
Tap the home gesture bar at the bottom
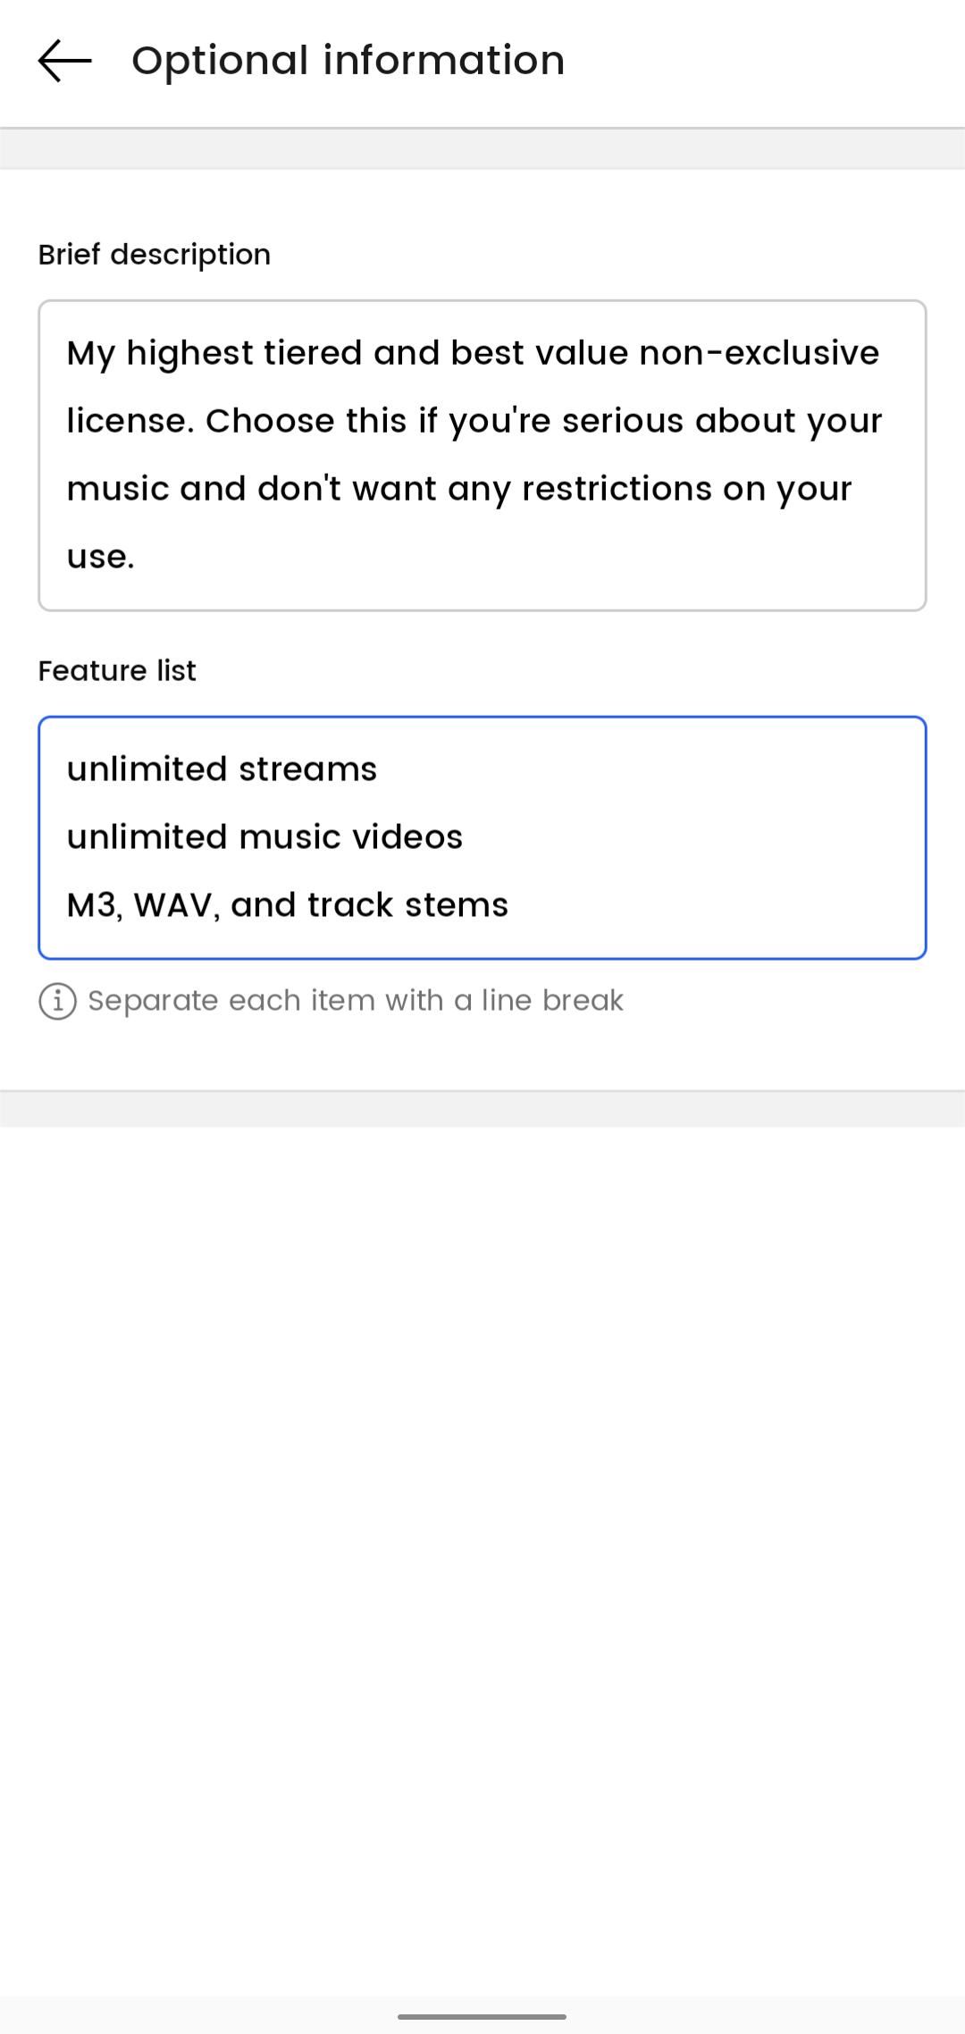click(482, 2016)
